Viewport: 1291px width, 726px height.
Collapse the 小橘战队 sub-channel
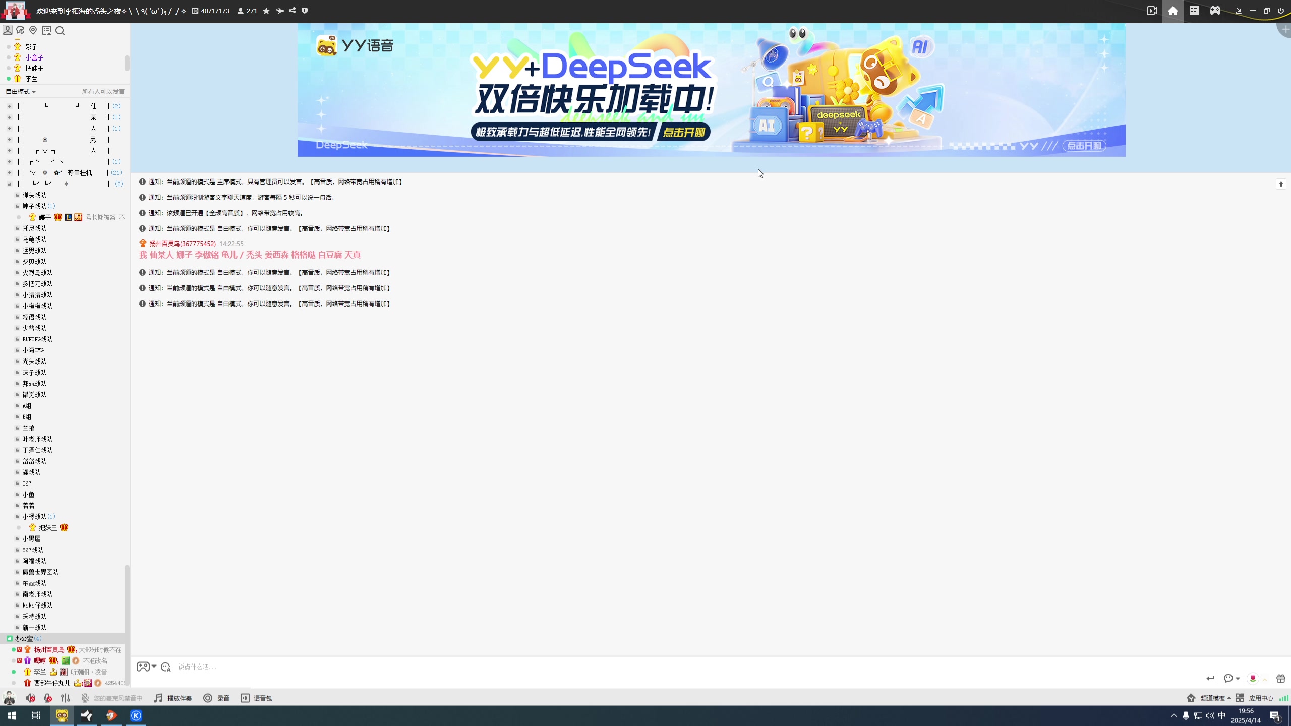[x=17, y=517]
